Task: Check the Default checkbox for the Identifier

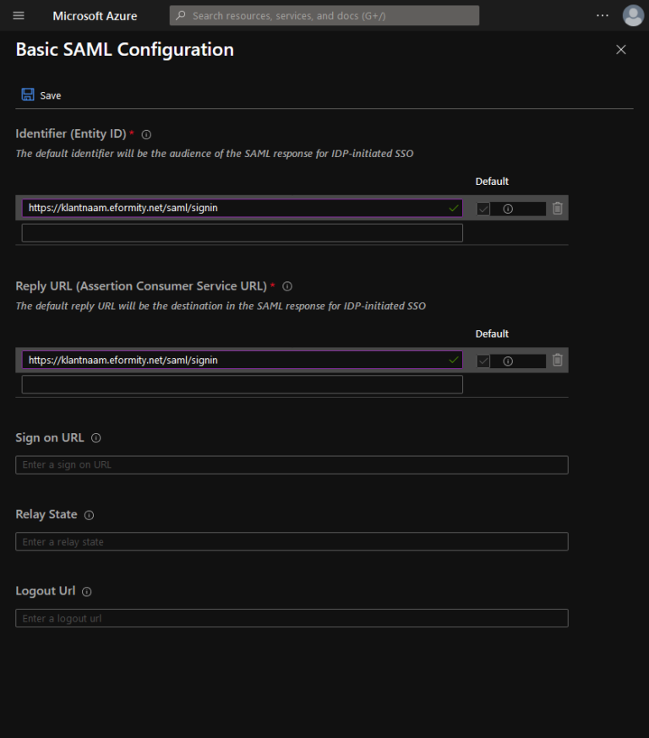Action: [x=483, y=208]
